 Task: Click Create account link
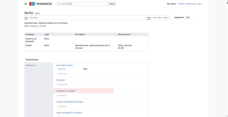coord(190,4)
